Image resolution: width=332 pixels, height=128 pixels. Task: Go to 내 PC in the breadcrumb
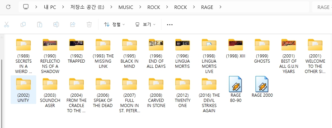(x=50, y=7)
